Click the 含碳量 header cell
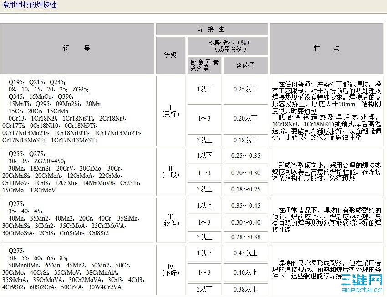Viewport: 387px width, 297px height. click(245, 65)
